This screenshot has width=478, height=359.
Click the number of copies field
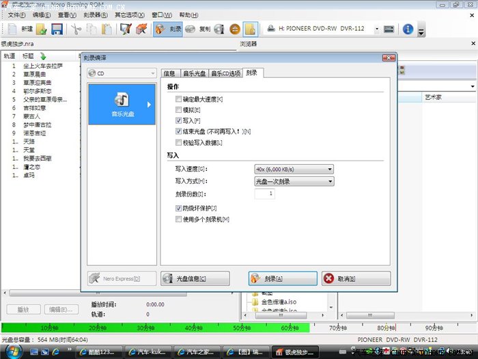(x=265, y=194)
